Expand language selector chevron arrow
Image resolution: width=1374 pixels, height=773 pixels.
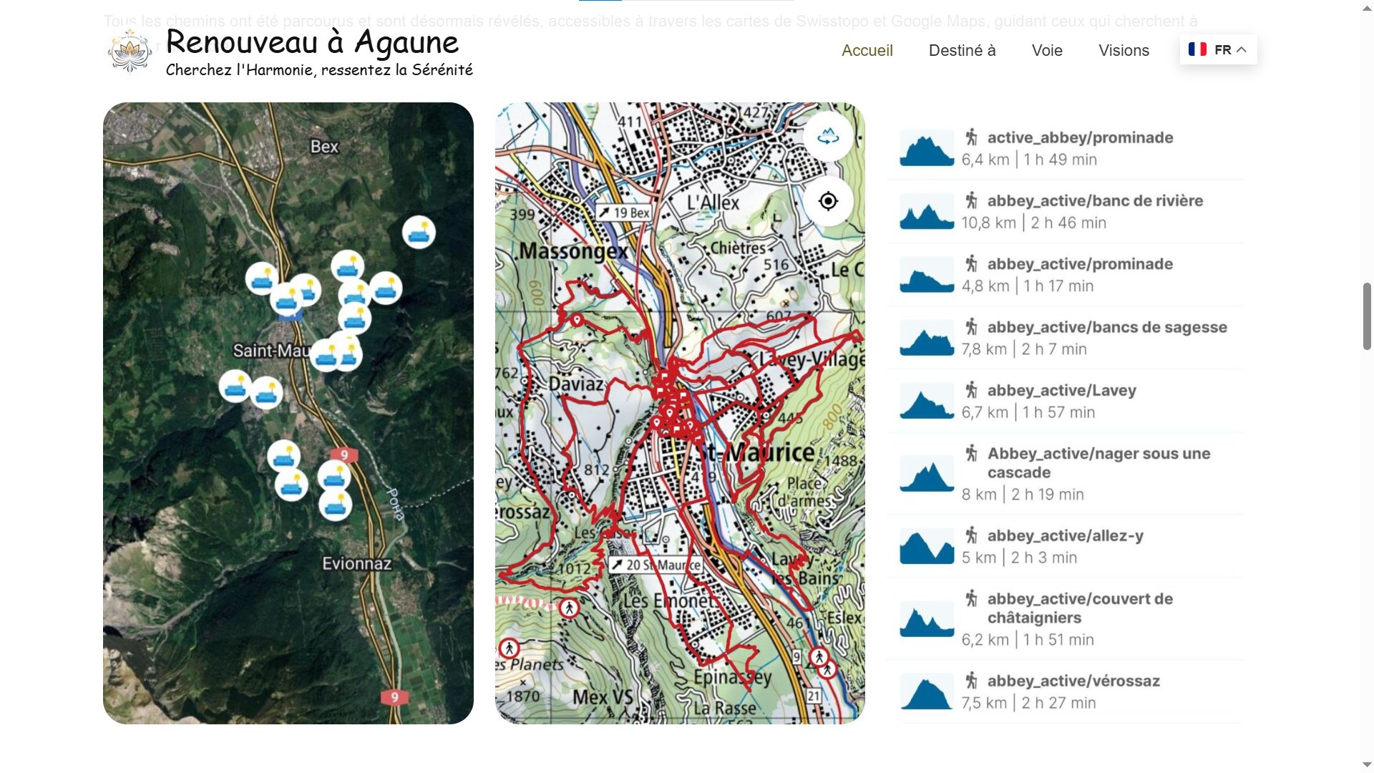1242,49
